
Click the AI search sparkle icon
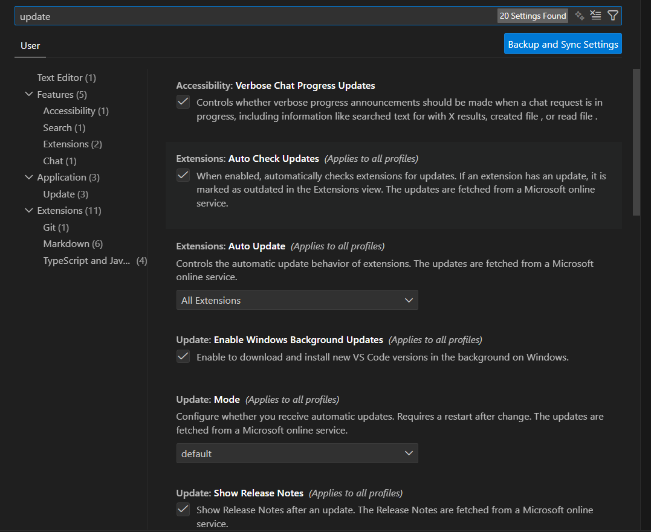click(x=578, y=15)
